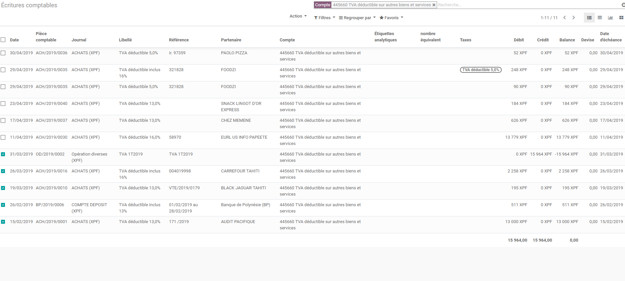Click the search magnifier icon at far right

point(623,5)
